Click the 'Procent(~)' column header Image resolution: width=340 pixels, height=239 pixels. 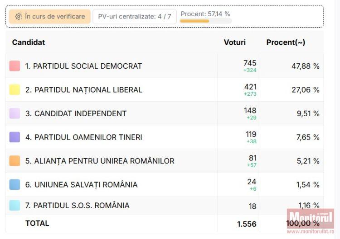[x=286, y=42]
